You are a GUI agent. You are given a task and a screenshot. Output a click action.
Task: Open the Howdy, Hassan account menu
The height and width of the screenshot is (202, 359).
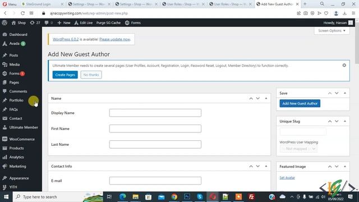point(338,22)
